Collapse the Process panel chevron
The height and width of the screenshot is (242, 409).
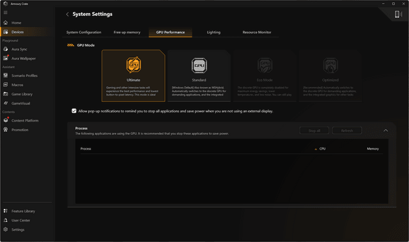click(385, 131)
